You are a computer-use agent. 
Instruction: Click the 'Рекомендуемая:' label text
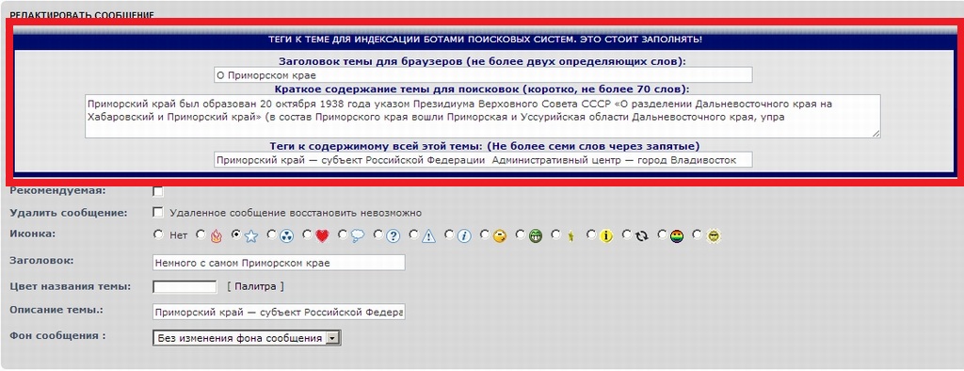[x=57, y=191]
